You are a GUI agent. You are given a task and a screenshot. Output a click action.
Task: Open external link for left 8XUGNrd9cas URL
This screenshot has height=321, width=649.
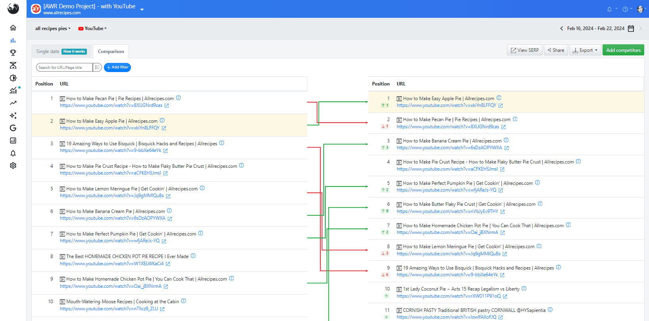pos(167,106)
